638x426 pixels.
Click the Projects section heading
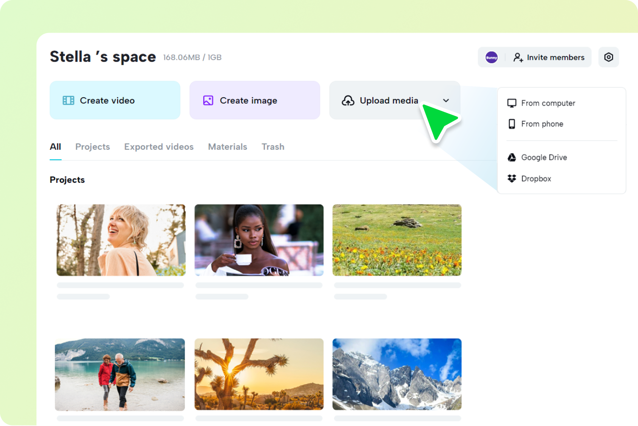click(67, 180)
